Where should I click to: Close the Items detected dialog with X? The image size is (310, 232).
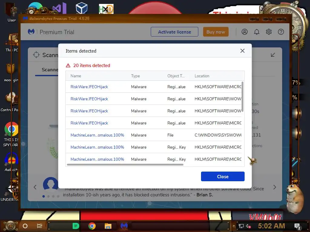click(242, 51)
